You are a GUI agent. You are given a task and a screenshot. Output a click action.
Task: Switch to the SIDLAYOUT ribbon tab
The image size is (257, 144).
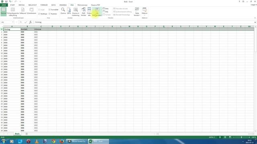(33, 5)
